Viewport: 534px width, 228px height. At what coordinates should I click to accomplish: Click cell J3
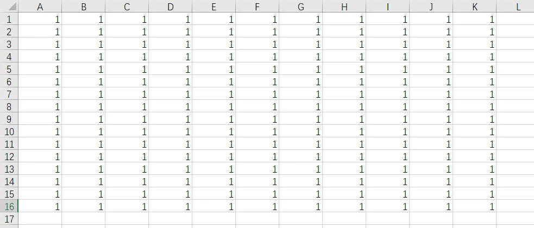click(431, 44)
